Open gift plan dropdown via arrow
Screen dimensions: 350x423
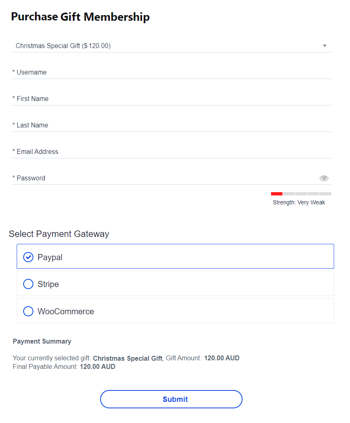[325, 46]
